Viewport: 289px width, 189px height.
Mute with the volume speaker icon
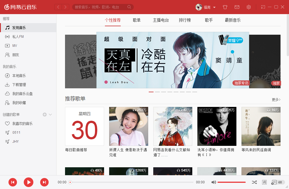click(213, 182)
